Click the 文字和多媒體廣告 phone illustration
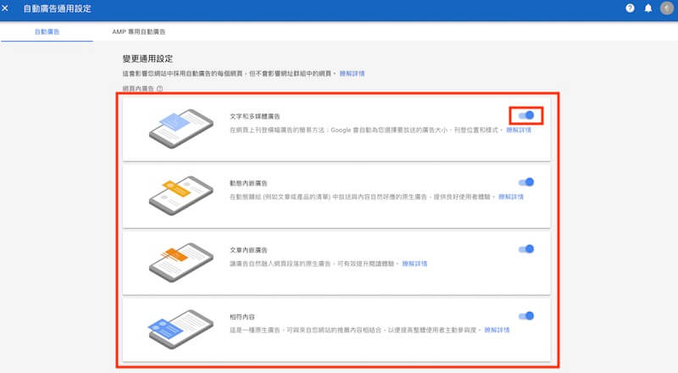Screen dimensions: 678x373 (176, 125)
